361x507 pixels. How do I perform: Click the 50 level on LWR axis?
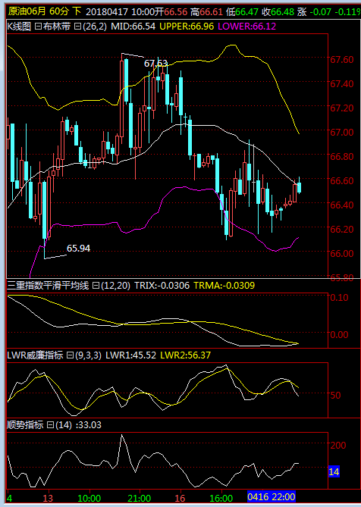click(x=335, y=395)
